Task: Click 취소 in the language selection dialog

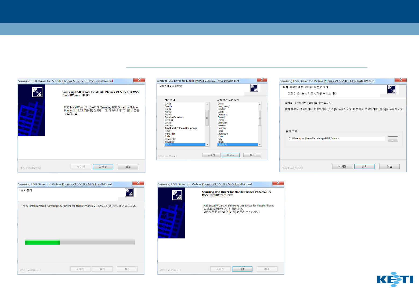Action: 252,155
